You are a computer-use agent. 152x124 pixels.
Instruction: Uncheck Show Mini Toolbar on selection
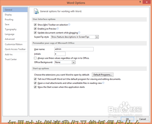click(35, 25)
